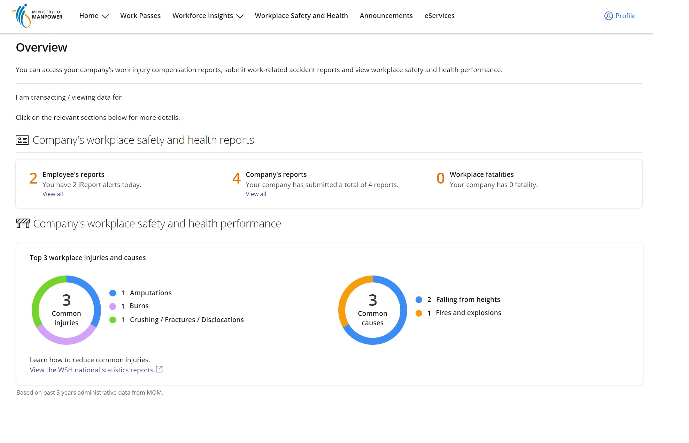View all Employee's reports
Image resolution: width=689 pixels, height=443 pixels.
pyautogui.click(x=53, y=194)
